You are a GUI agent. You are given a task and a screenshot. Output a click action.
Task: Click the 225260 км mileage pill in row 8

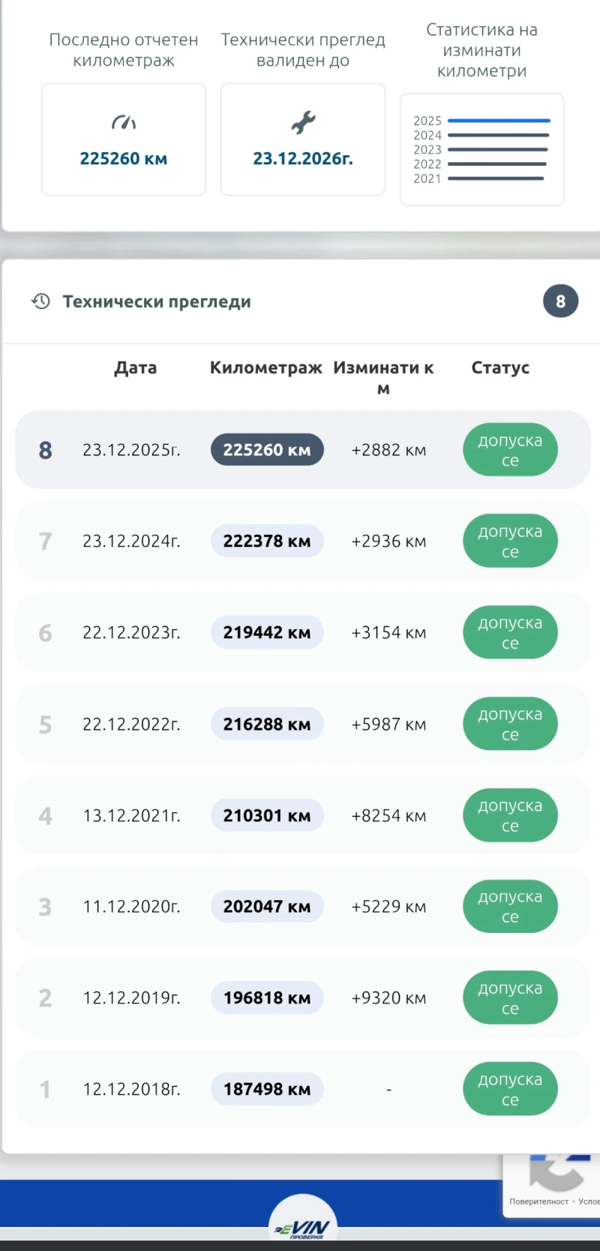click(x=267, y=450)
